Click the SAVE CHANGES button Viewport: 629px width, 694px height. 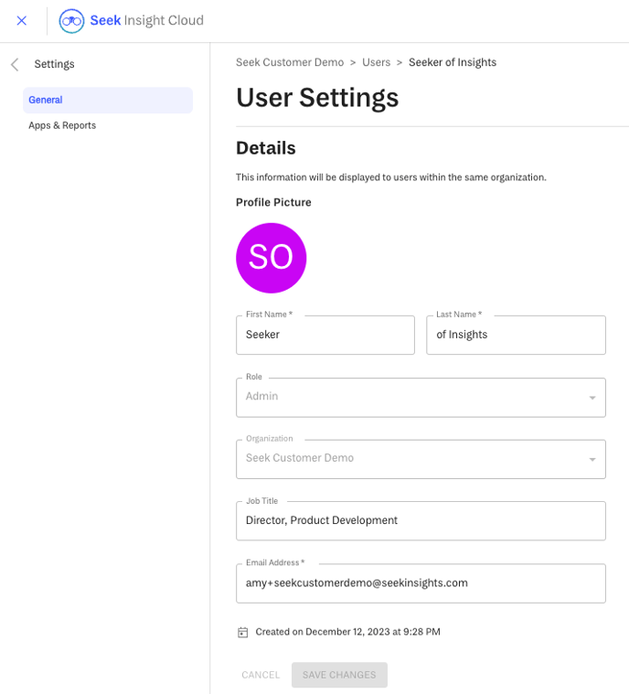point(339,675)
